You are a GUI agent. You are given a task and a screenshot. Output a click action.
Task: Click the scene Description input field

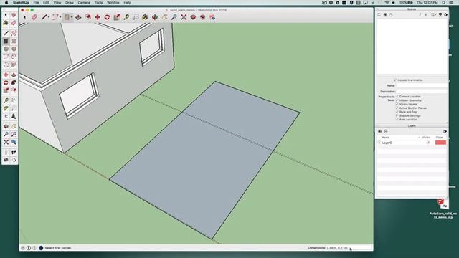[x=422, y=91]
